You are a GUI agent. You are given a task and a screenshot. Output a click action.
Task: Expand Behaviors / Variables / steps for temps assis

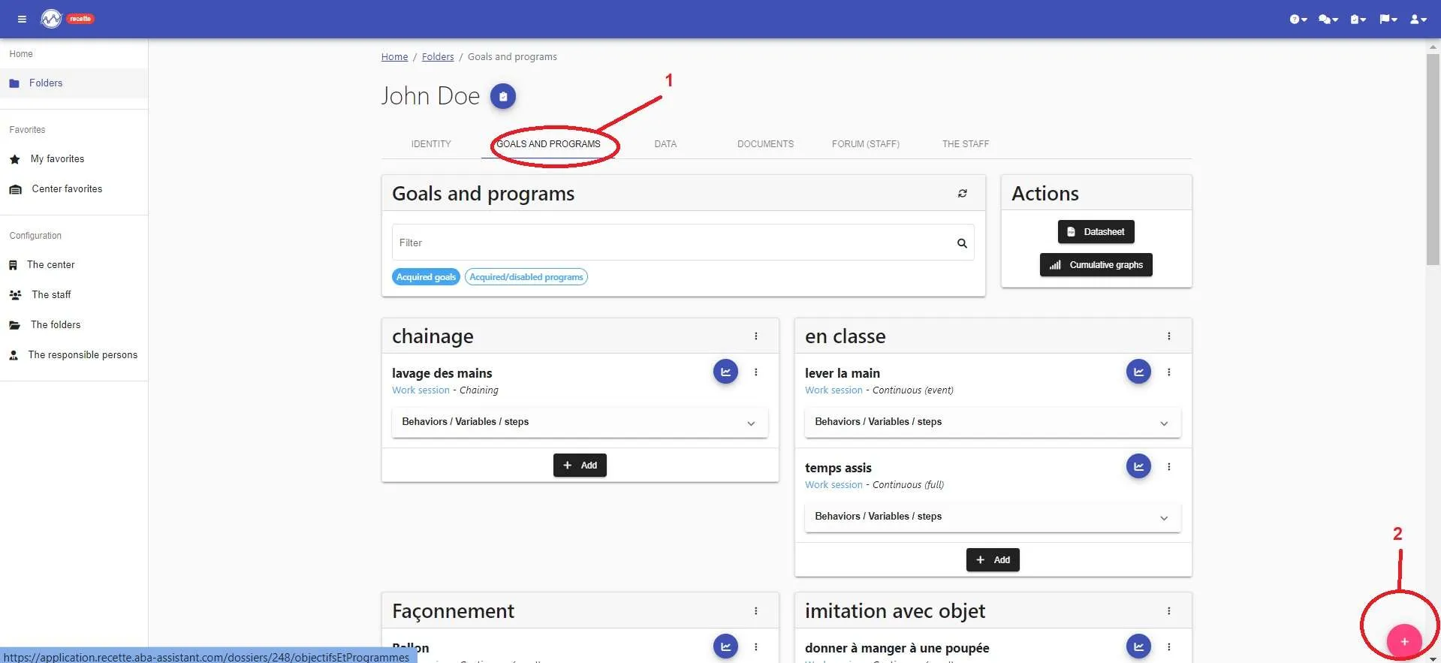(993, 517)
